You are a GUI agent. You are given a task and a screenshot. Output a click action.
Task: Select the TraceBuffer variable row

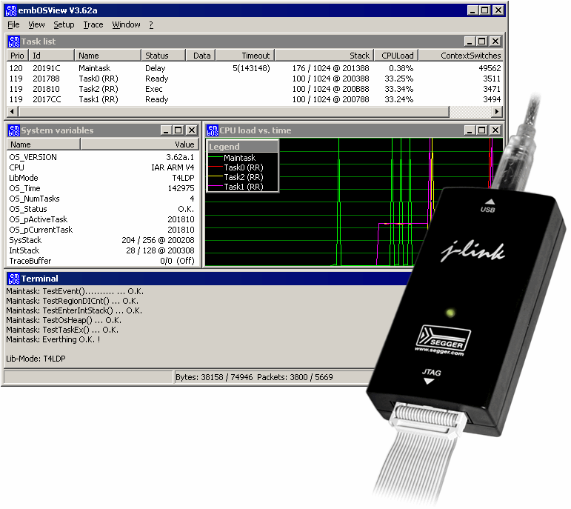pyautogui.click(x=102, y=261)
